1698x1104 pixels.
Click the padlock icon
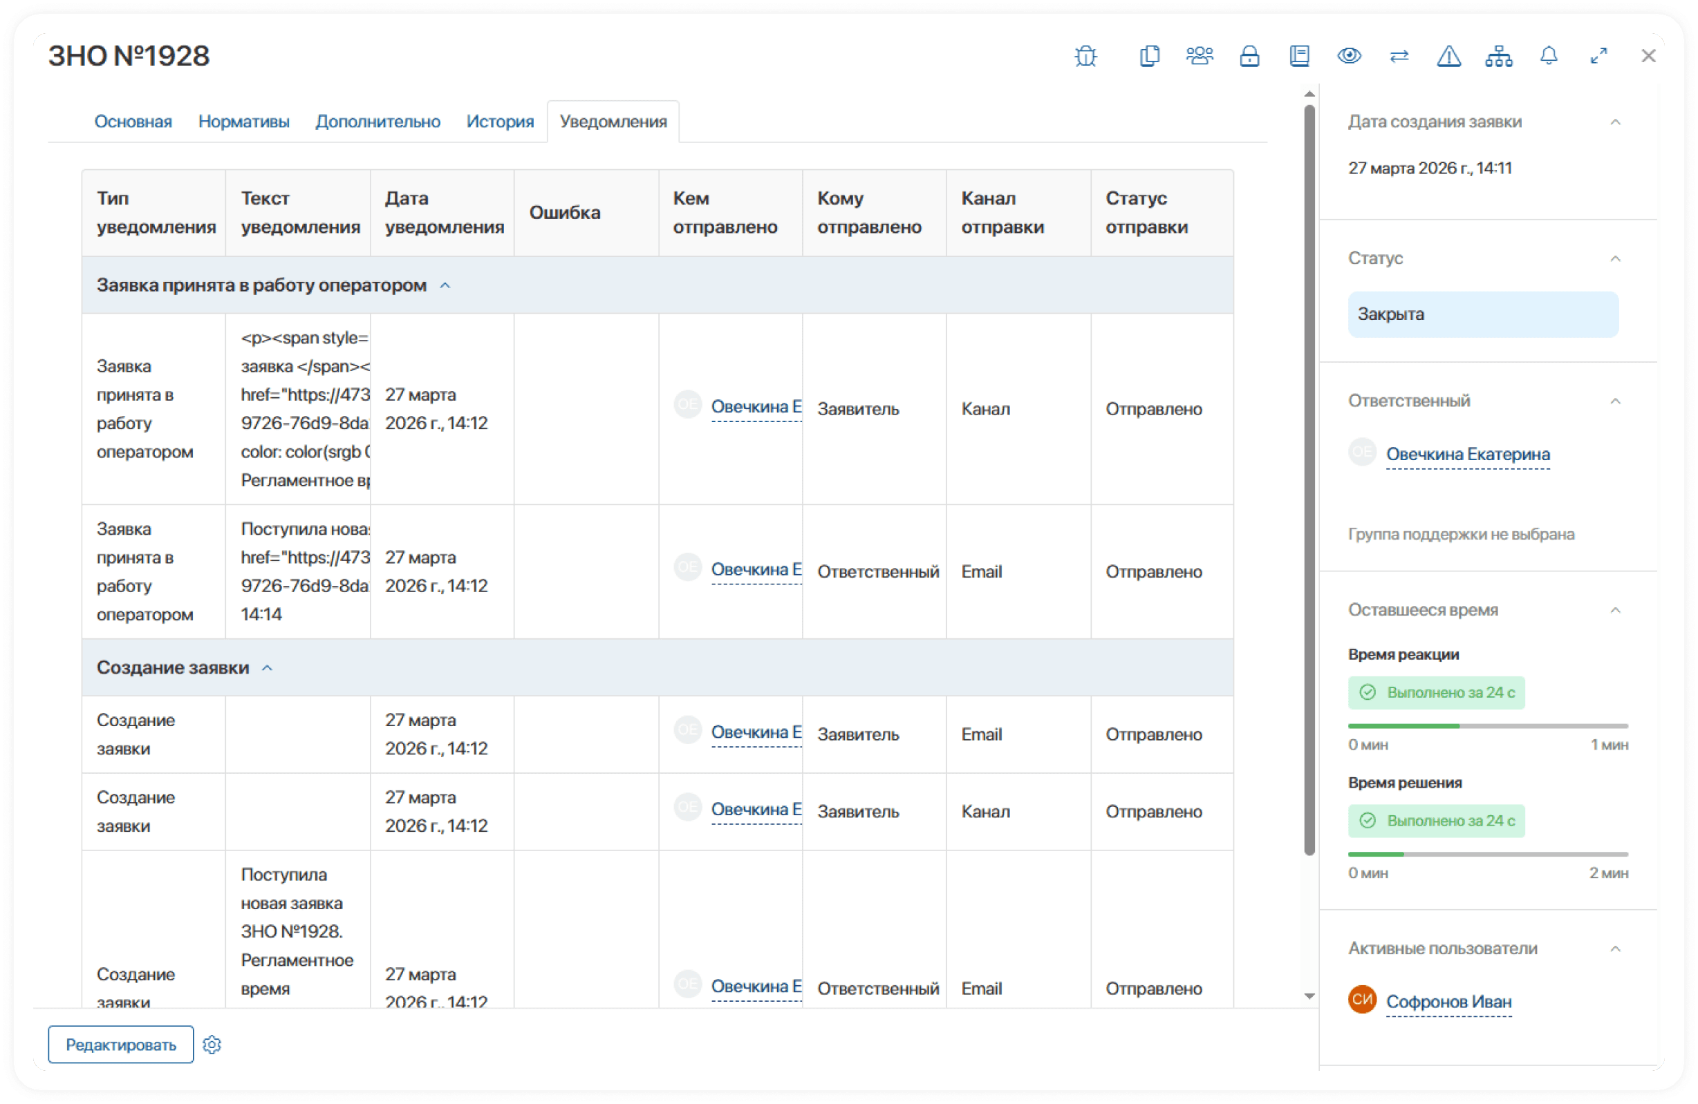coord(1249,55)
